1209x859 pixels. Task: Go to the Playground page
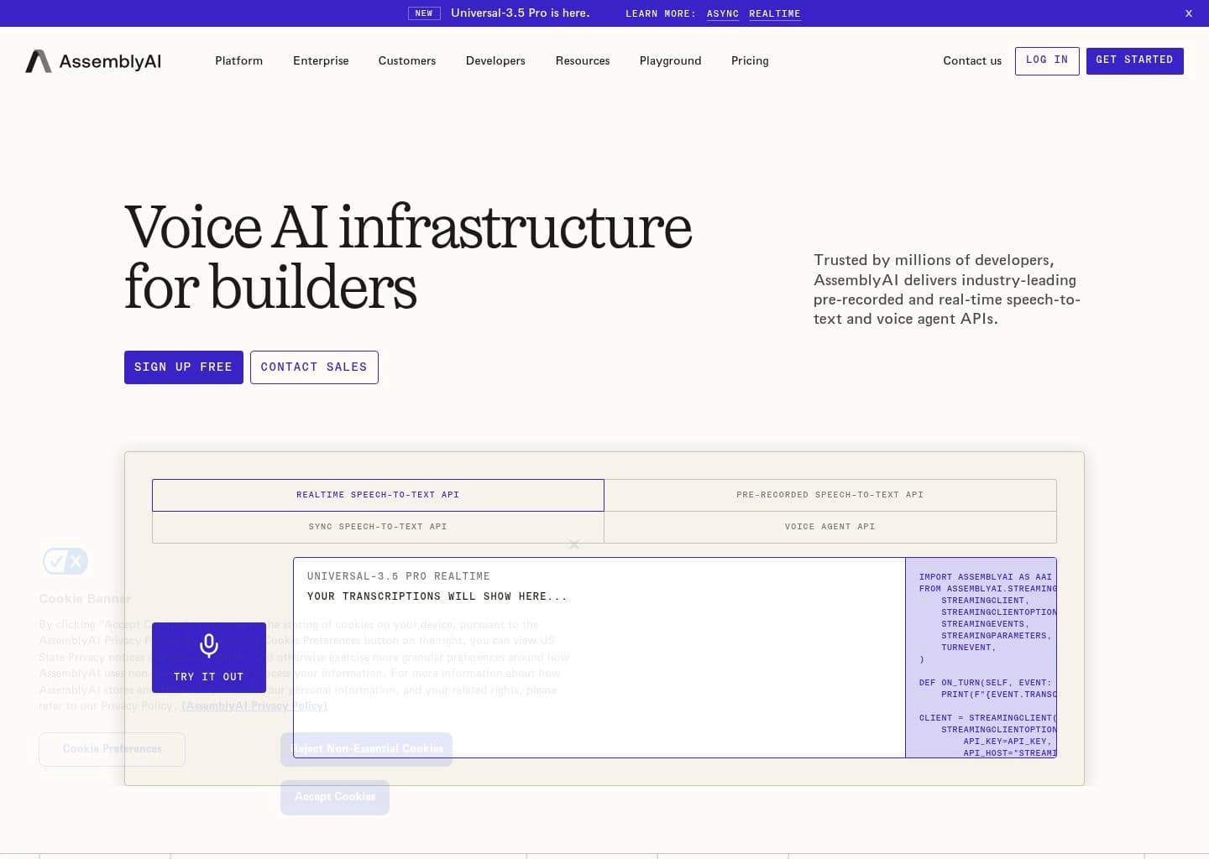671,60
